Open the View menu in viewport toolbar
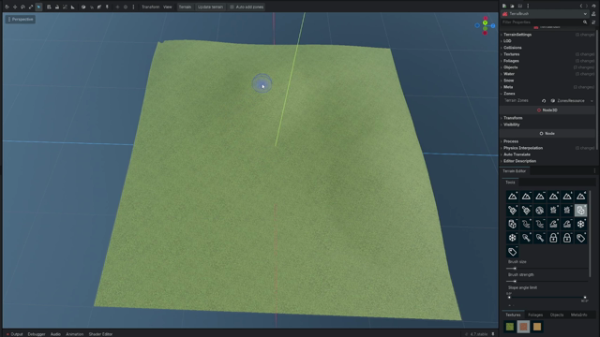This screenshot has width=600, height=337. pyautogui.click(x=168, y=7)
